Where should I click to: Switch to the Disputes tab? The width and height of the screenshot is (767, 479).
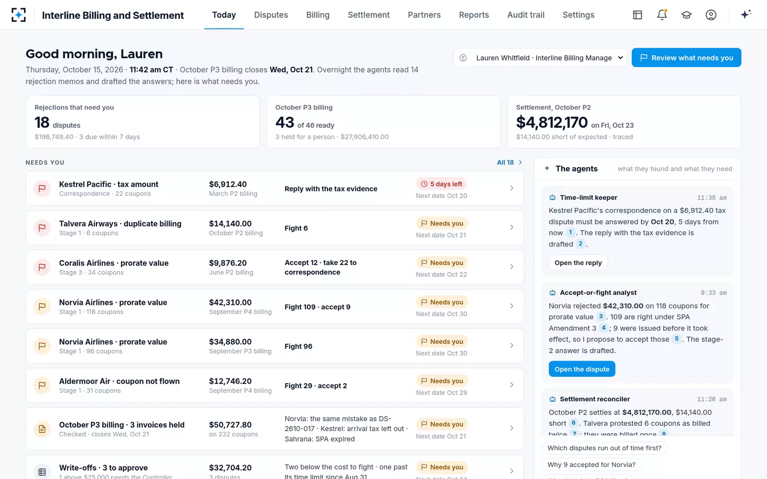(271, 15)
